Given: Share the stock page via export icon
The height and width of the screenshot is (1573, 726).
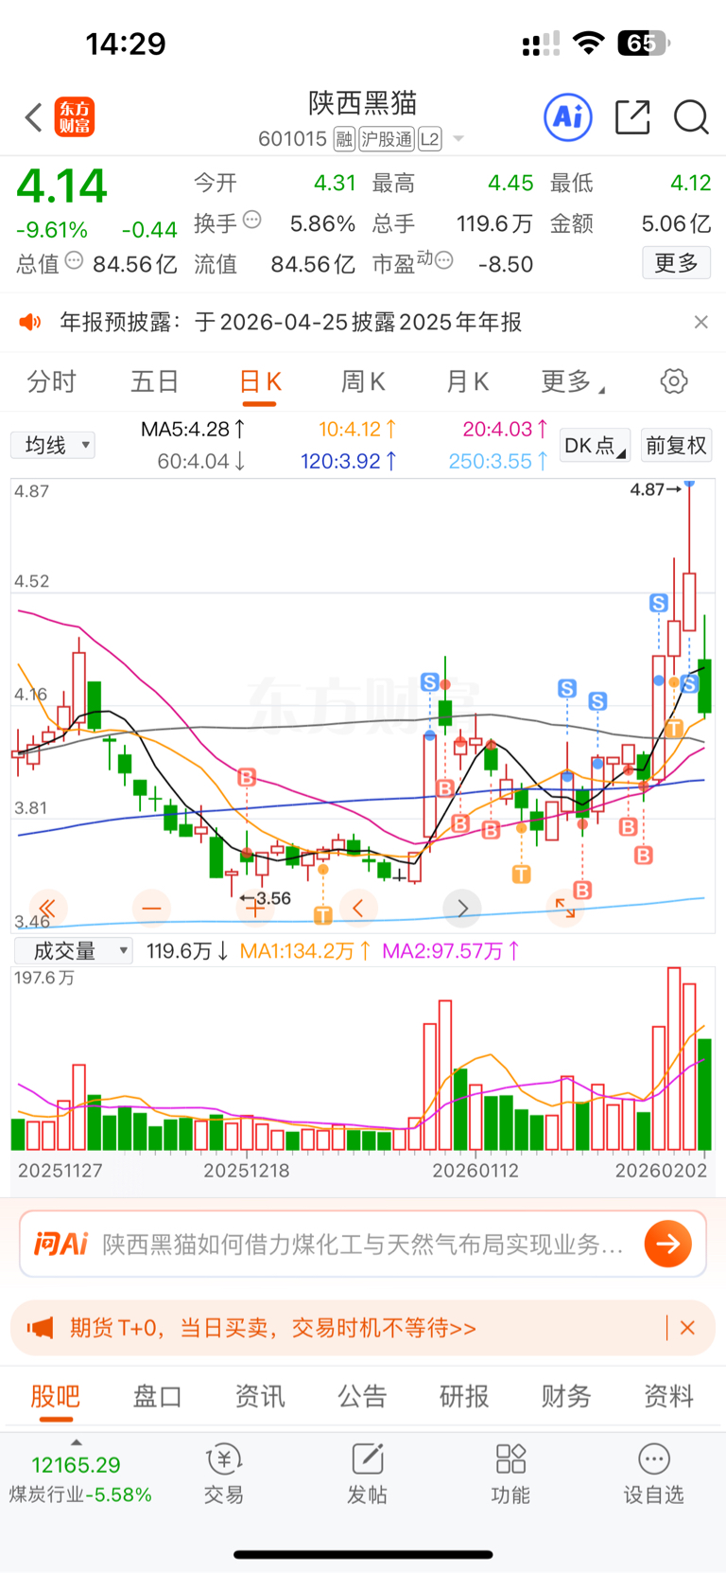Looking at the screenshot, I should (x=632, y=117).
